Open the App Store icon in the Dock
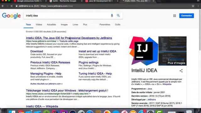Image resolution: width=201 pixels, height=113 pixels. (142, 111)
